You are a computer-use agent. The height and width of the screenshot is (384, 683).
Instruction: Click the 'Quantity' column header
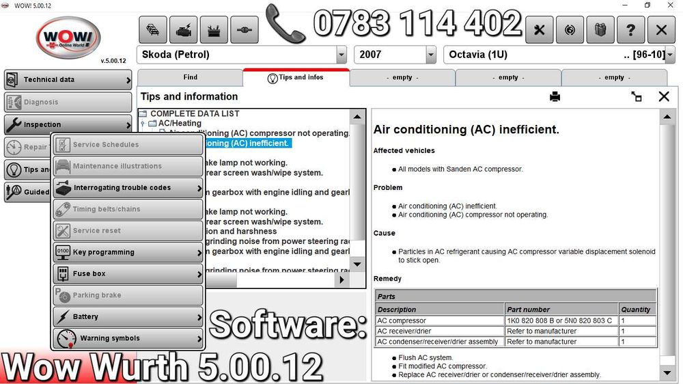637,310
